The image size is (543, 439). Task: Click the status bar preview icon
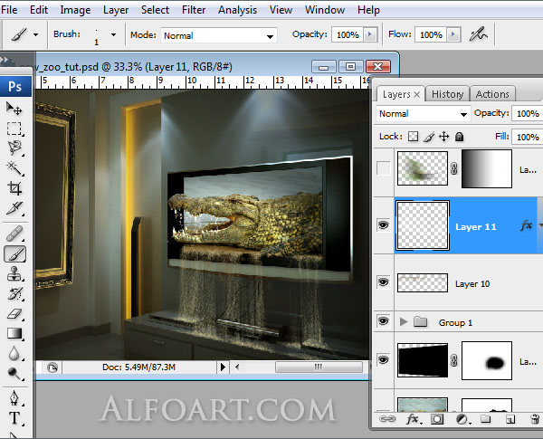[x=52, y=367]
